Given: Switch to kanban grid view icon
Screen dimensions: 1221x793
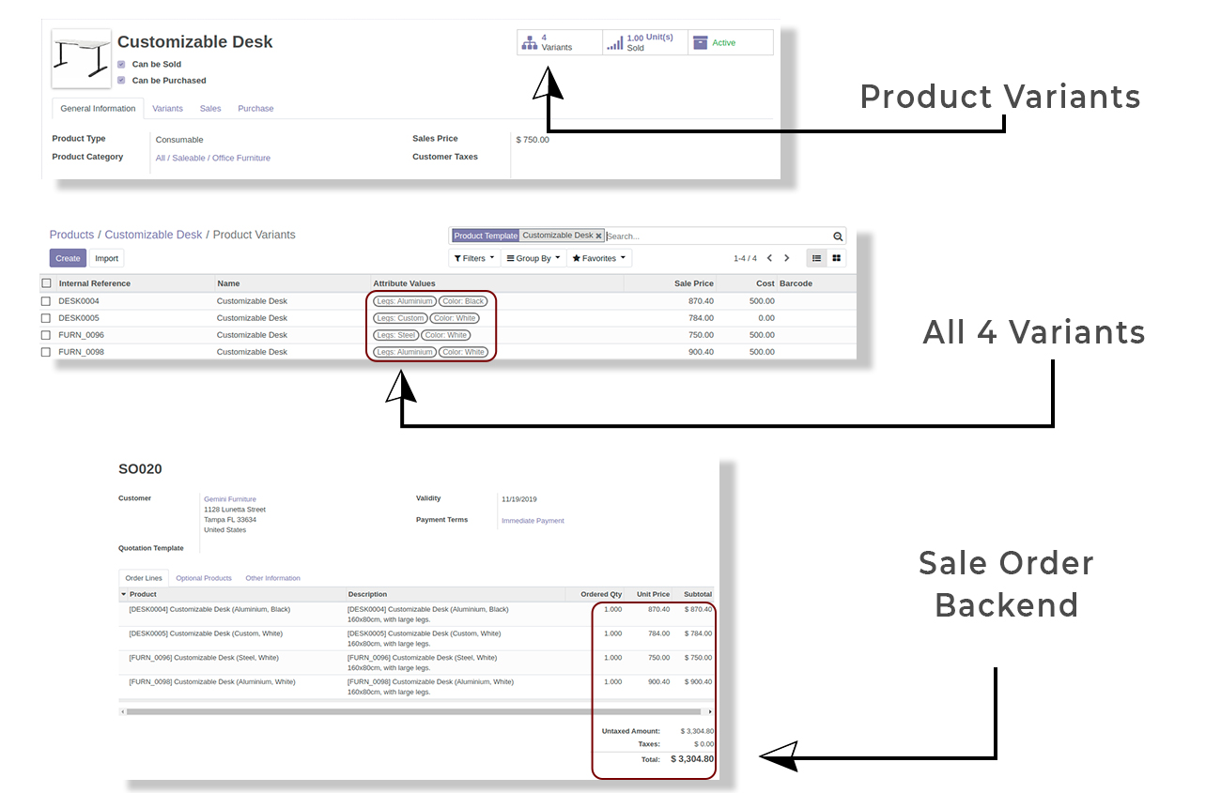Looking at the screenshot, I should [x=836, y=258].
